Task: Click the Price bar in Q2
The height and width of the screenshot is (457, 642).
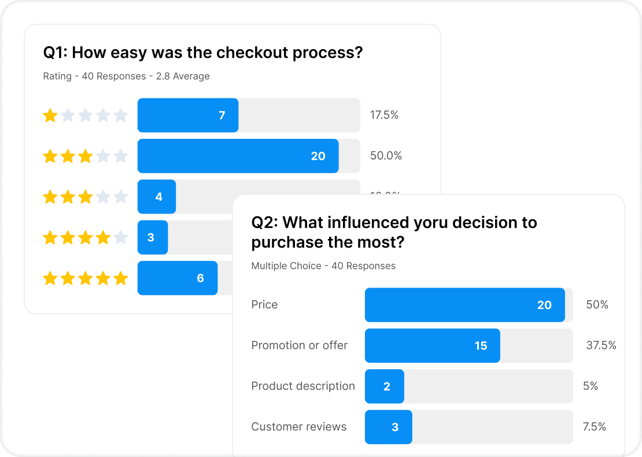Action: point(464,305)
